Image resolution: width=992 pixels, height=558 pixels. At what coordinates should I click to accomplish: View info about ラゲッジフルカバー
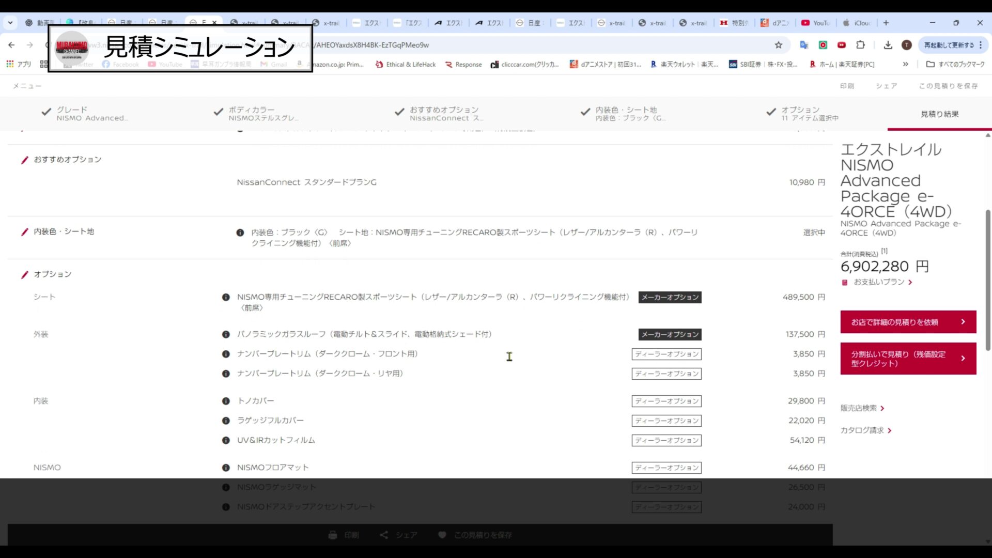point(226,421)
